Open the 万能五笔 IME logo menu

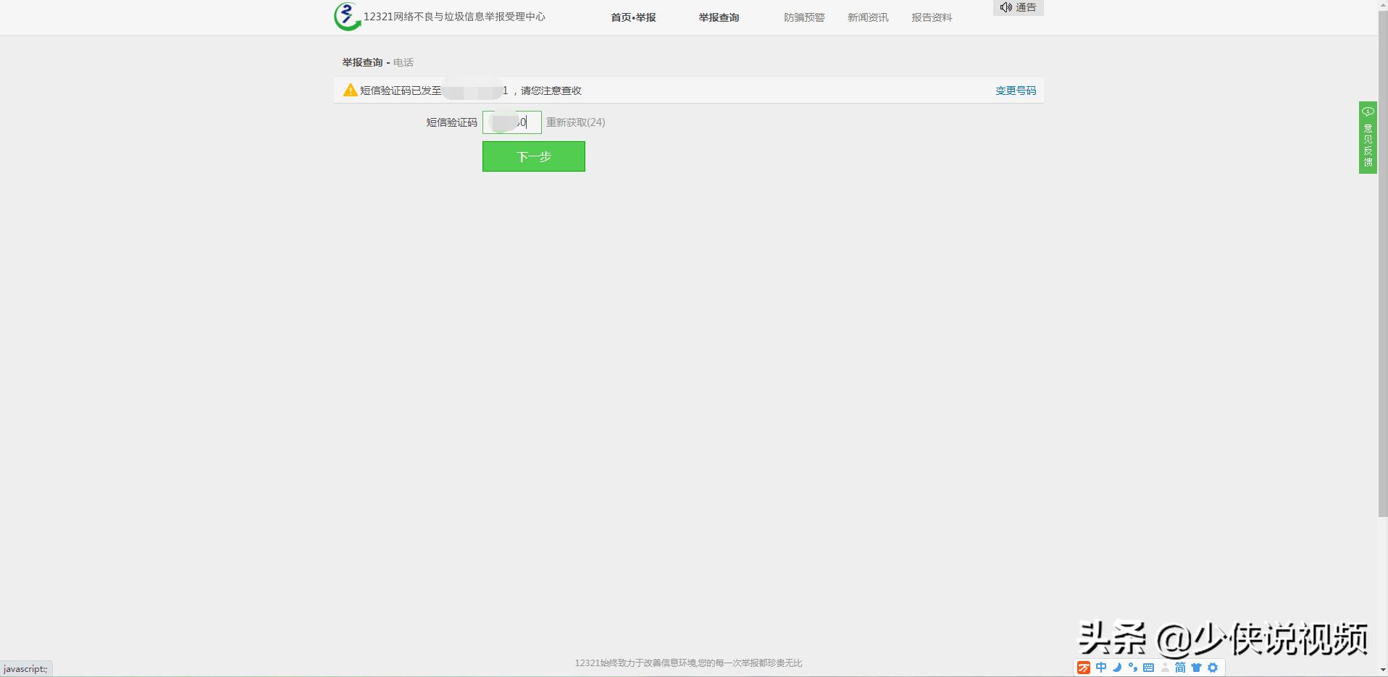pyautogui.click(x=1084, y=668)
